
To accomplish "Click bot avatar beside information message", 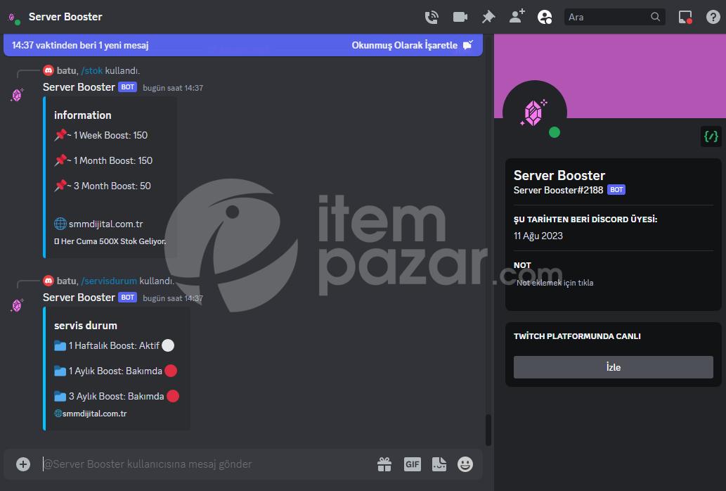I will [17, 95].
